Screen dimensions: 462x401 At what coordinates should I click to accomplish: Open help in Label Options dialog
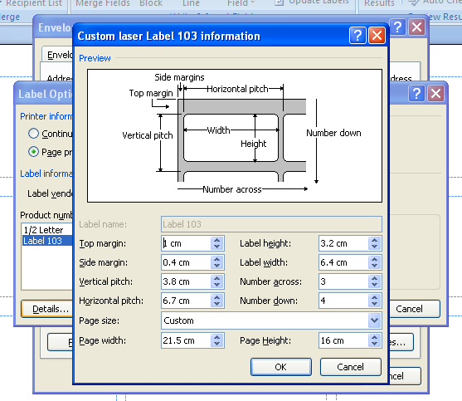click(416, 94)
